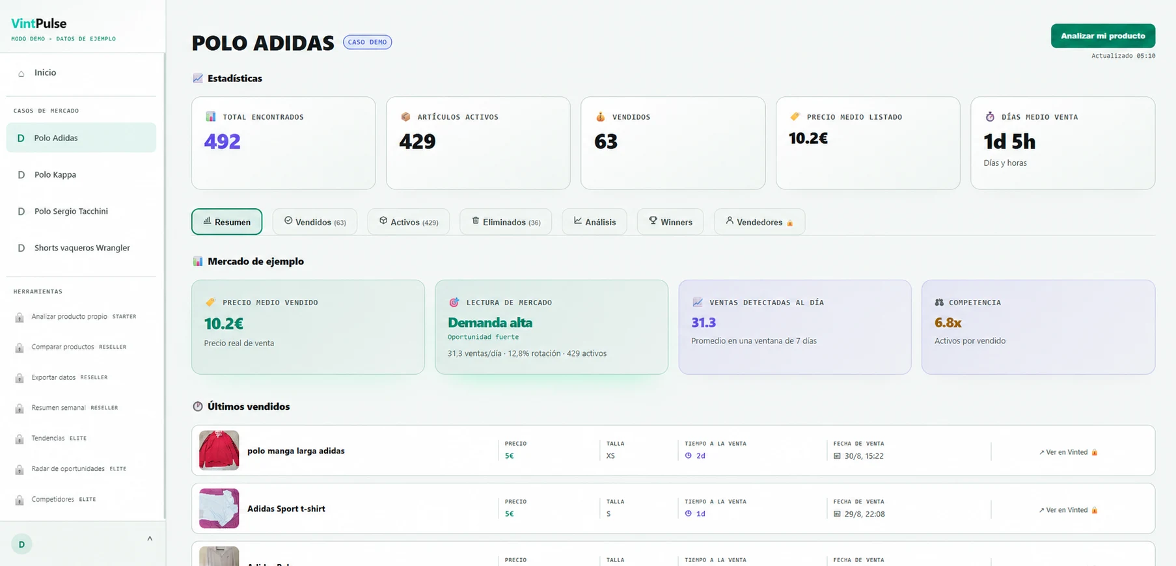Open Ver en Vinted for polo manga larga

click(x=1068, y=452)
